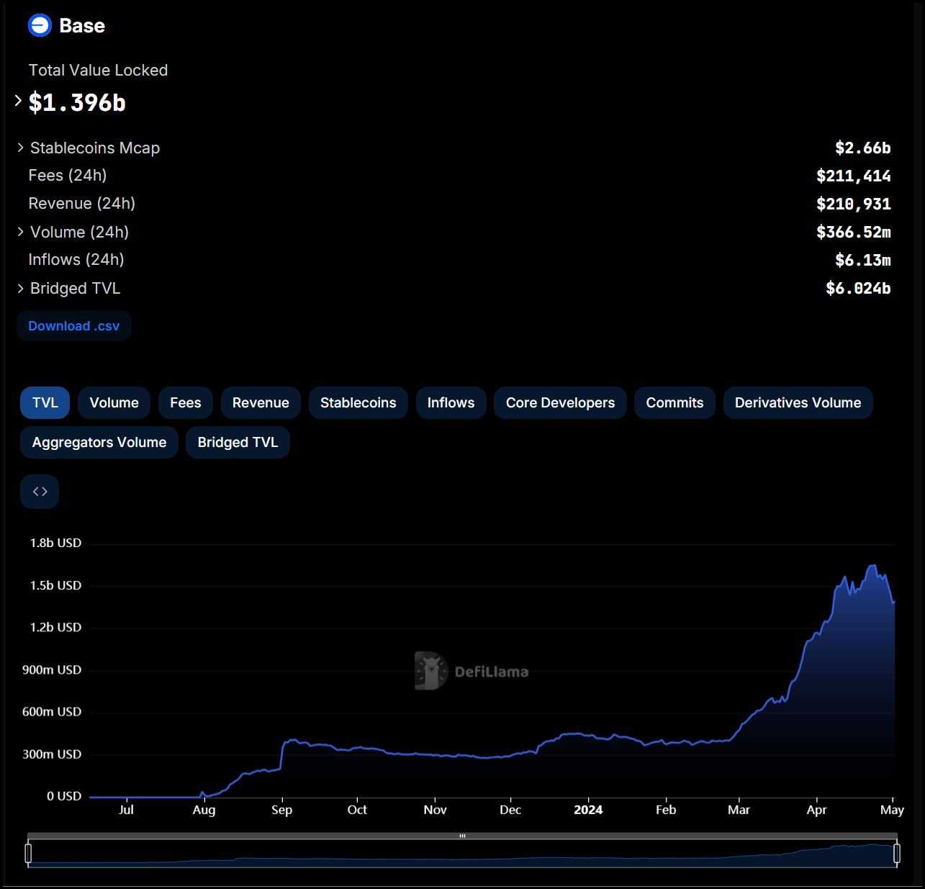Download the .csv data file

click(x=74, y=326)
